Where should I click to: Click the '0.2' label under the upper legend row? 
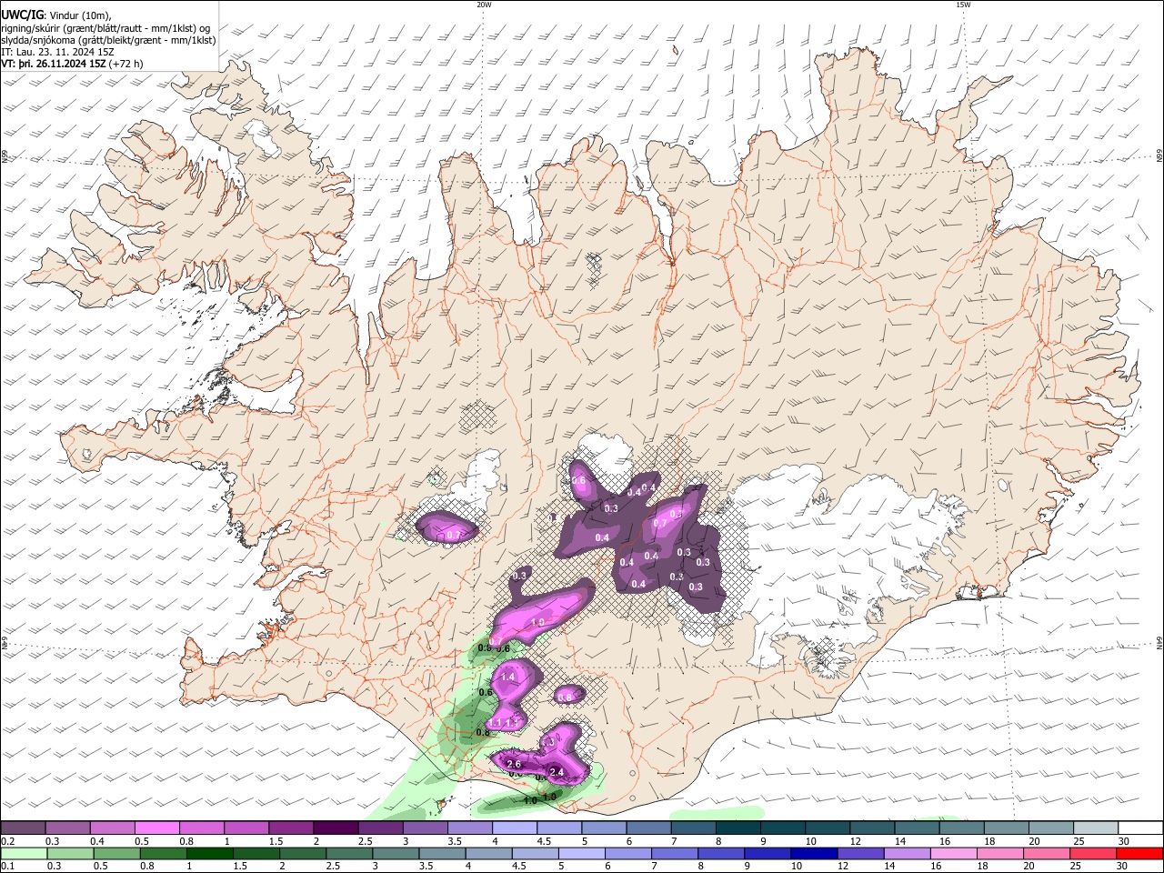6,841
